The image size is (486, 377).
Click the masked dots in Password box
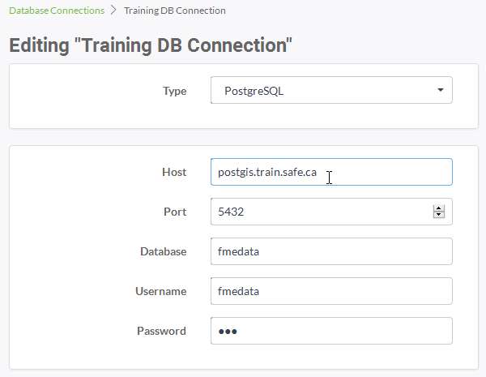click(x=228, y=332)
